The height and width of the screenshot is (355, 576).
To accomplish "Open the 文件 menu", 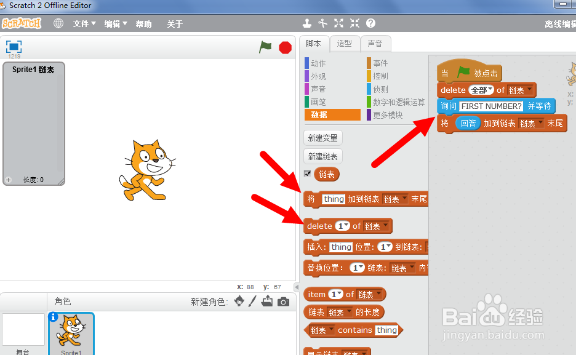I will tap(84, 24).
